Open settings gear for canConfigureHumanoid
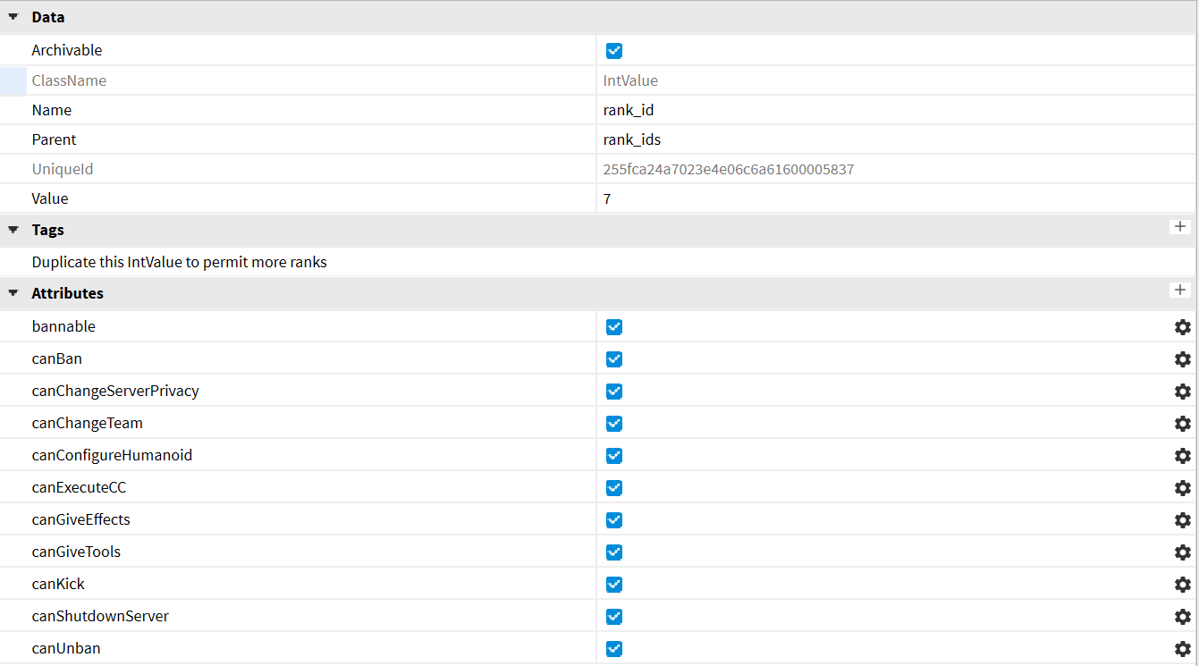The image size is (1199, 666). (1182, 455)
